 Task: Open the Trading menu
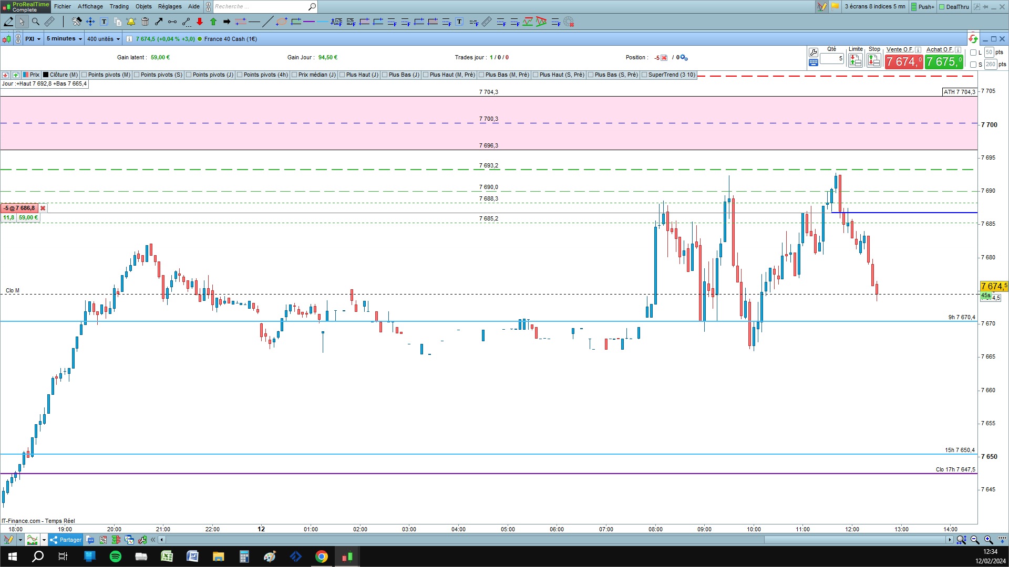(119, 6)
